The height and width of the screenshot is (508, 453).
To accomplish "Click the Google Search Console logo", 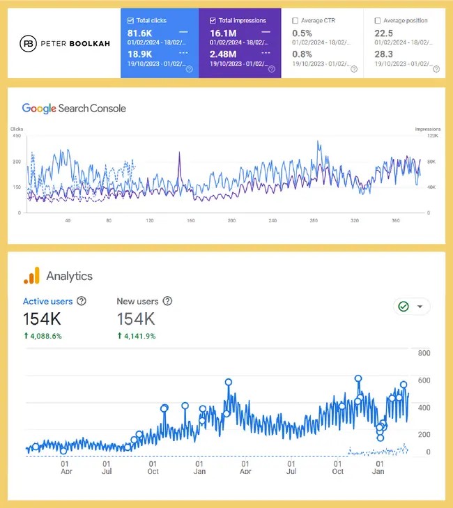I will 74,108.
